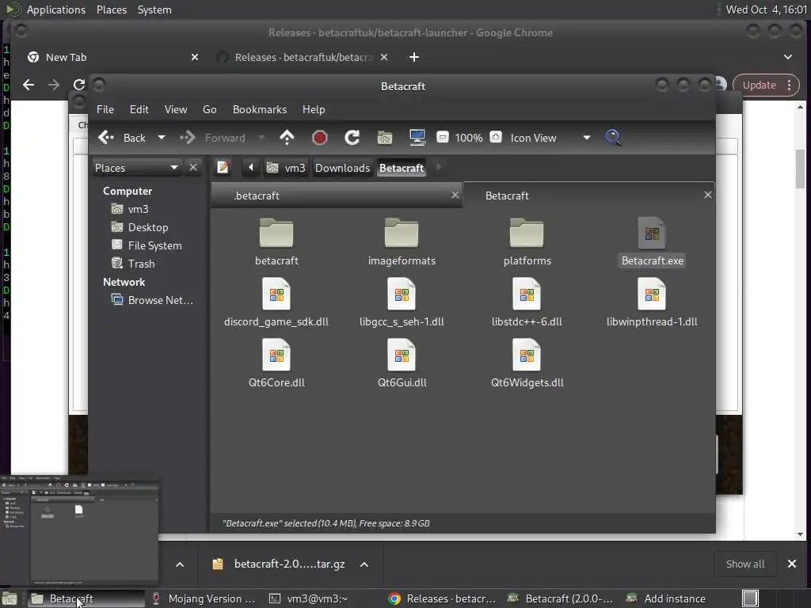Screen dimensions: 811x608
Task: Toggle the text location edit icon
Action: (x=223, y=168)
